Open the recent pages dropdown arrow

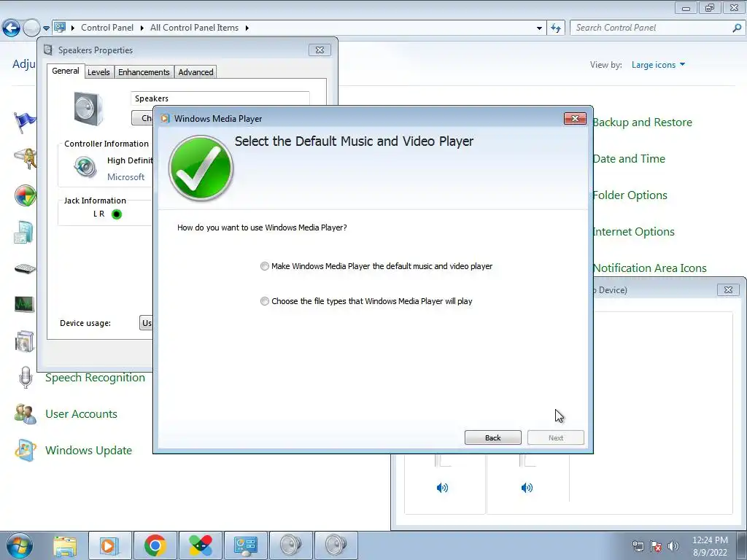coord(46,28)
